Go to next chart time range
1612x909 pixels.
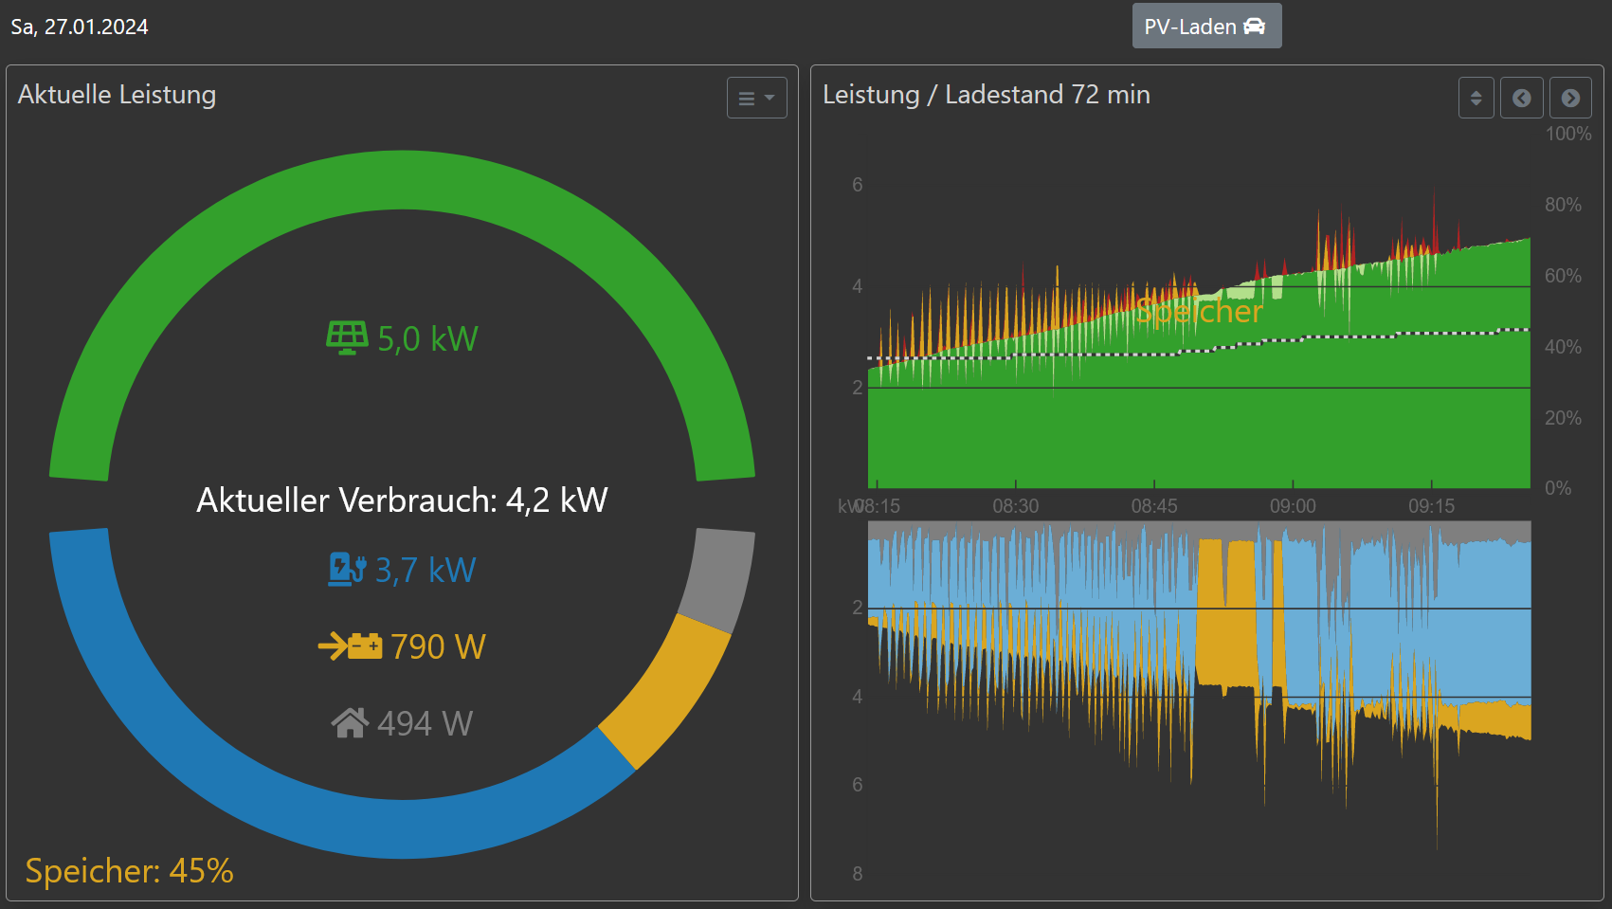coord(1569,98)
